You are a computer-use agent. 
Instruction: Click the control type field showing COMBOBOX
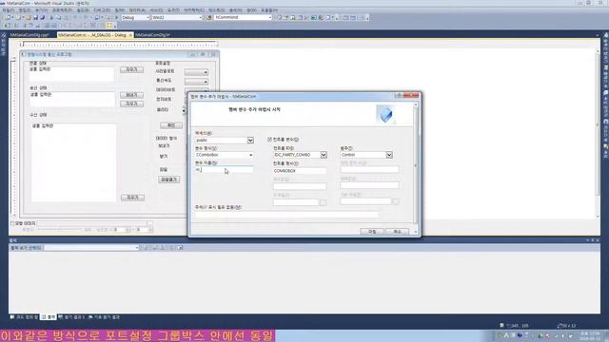pos(300,171)
